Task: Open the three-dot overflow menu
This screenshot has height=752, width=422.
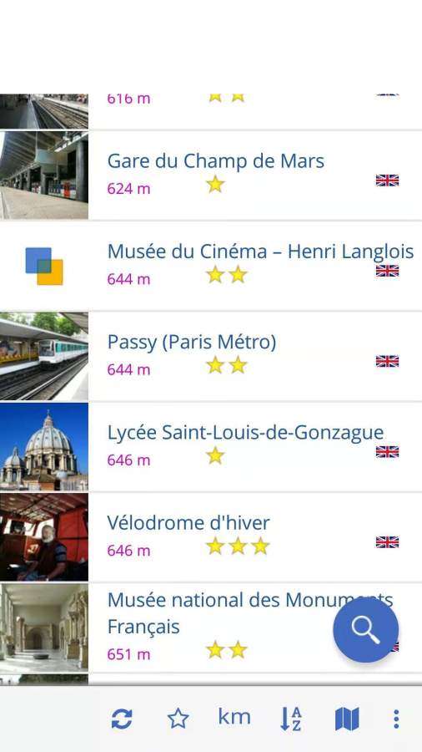Action: (396, 719)
